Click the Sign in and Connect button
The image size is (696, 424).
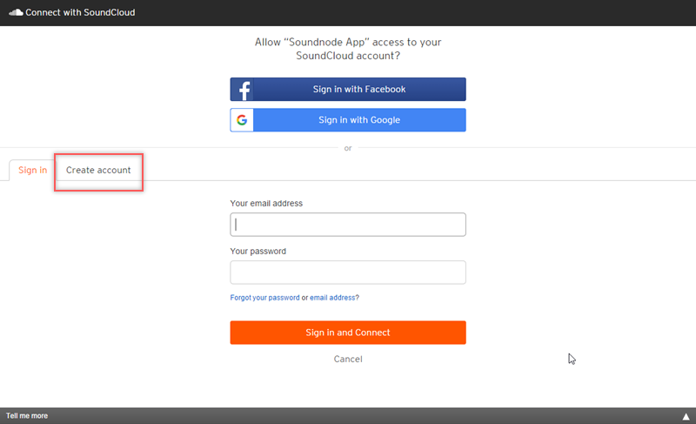(x=348, y=333)
